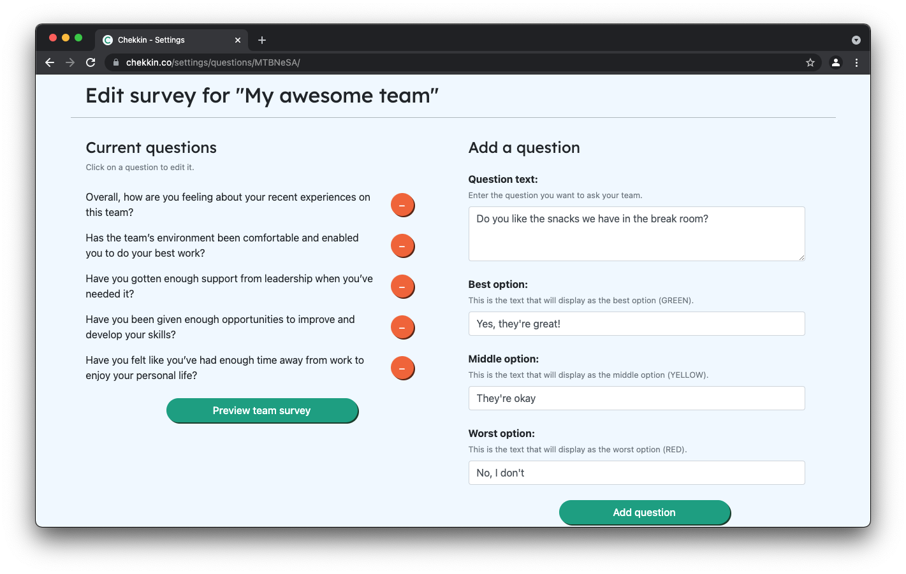Remove the support from leadership question
The width and height of the screenshot is (906, 574).
click(402, 287)
